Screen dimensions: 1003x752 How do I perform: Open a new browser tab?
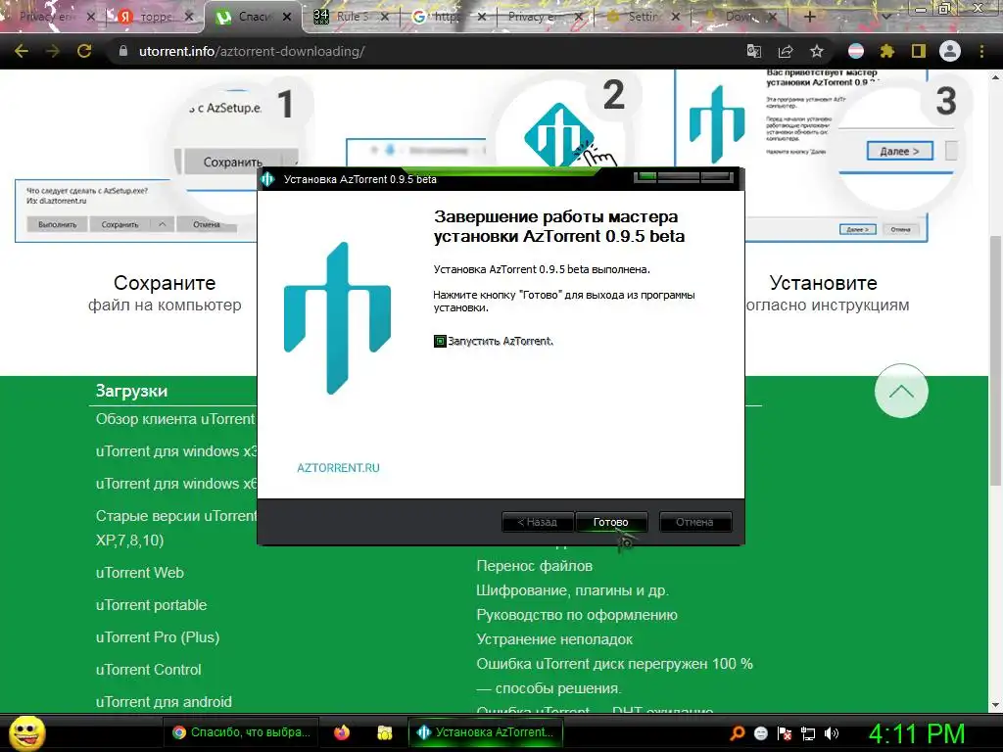coord(809,17)
